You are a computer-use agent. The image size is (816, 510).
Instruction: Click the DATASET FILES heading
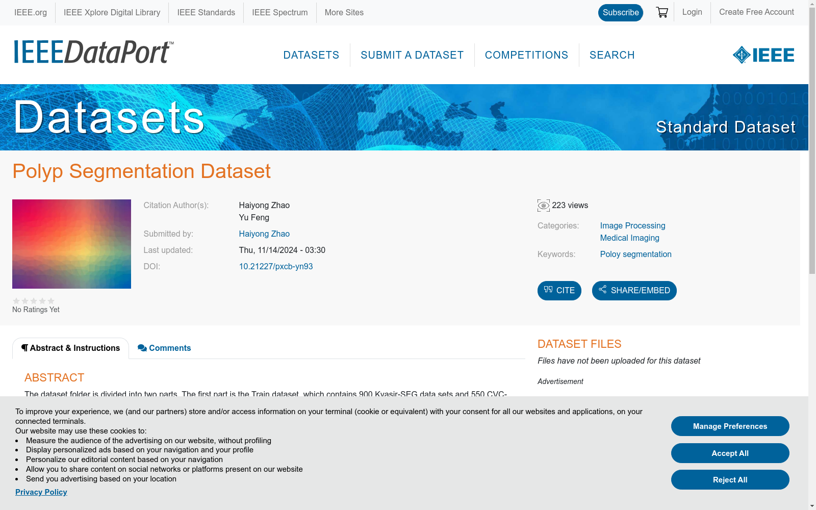(x=579, y=344)
